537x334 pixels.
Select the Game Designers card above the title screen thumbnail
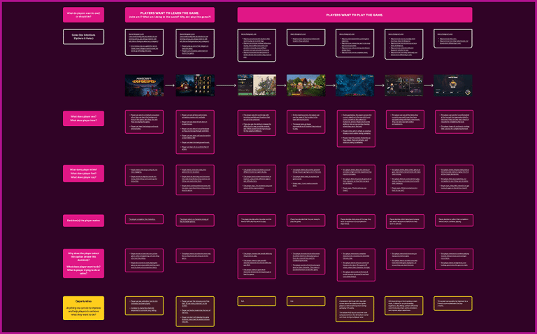coord(144,43)
